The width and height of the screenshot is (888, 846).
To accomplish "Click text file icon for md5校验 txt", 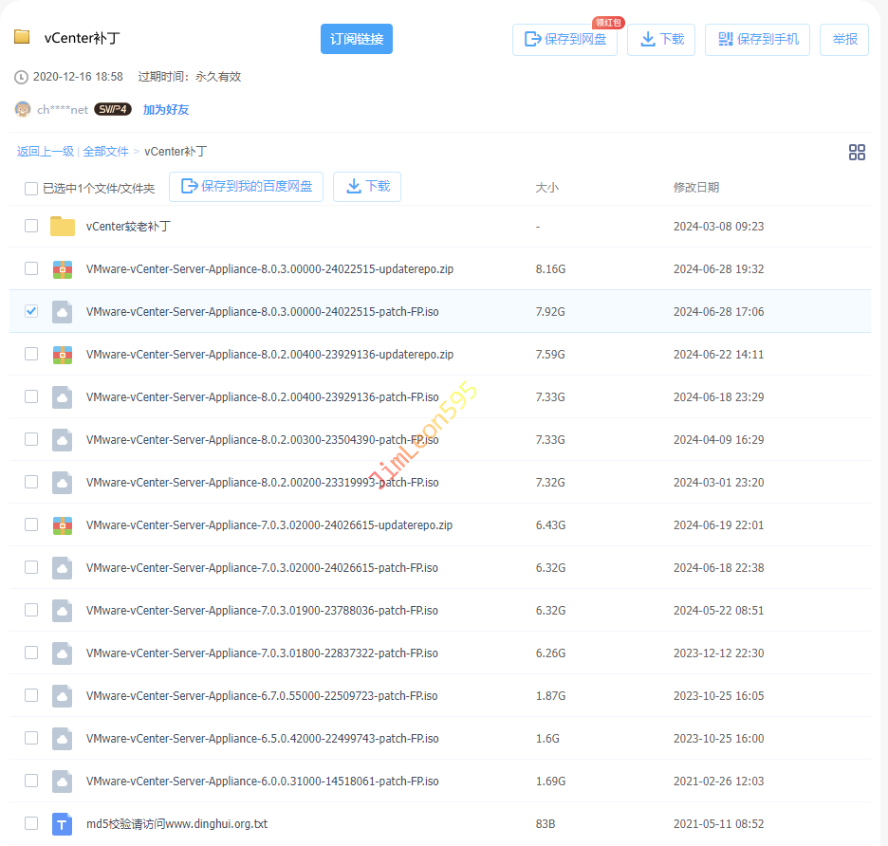I will pos(63,824).
